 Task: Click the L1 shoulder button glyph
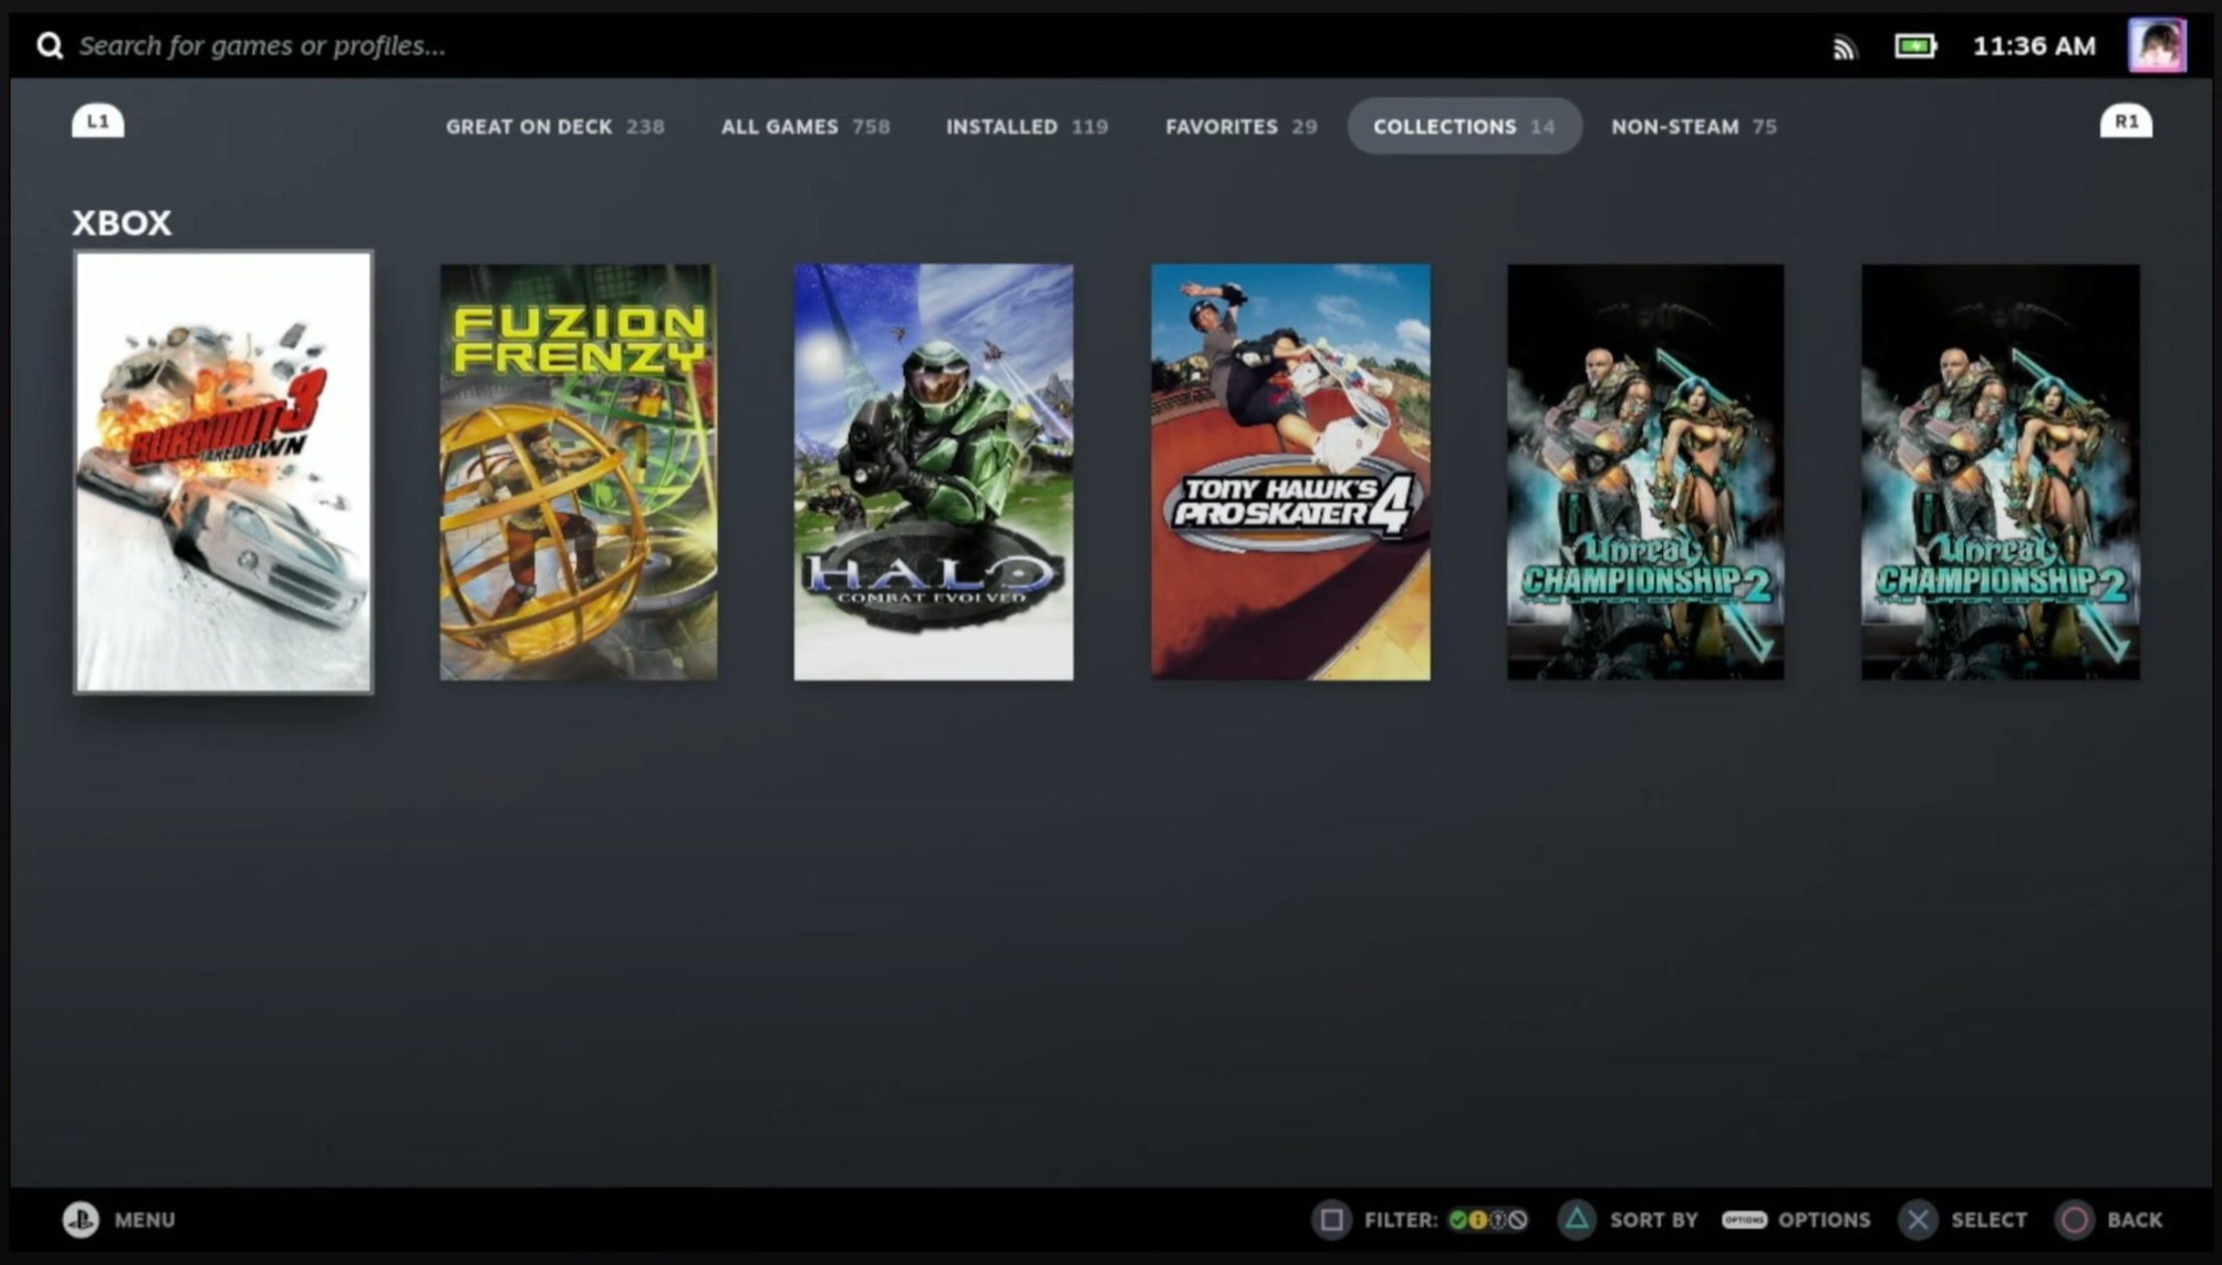pyautogui.click(x=98, y=122)
